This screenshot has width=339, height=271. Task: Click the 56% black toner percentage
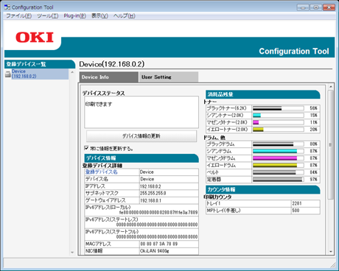[x=313, y=108]
